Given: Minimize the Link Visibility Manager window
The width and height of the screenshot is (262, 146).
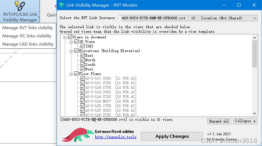Looking at the screenshot, I should pyautogui.click(x=224, y=5).
